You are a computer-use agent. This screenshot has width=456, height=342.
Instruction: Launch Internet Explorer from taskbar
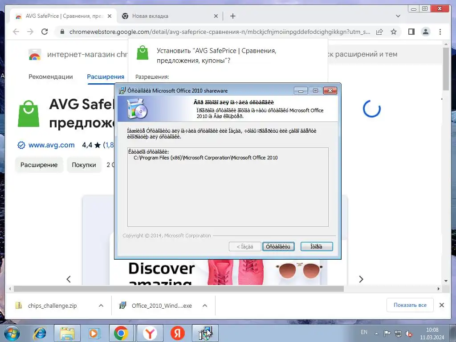pyautogui.click(x=40, y=333)
